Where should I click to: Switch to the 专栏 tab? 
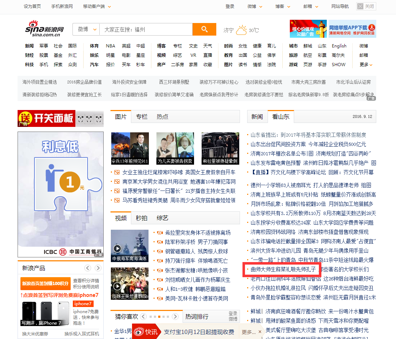click(142, 117)
